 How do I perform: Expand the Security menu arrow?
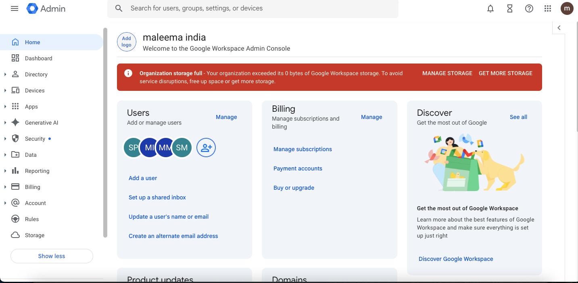coord(5,139)
